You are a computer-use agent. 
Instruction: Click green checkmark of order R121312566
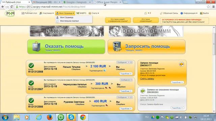coord(31,100)
